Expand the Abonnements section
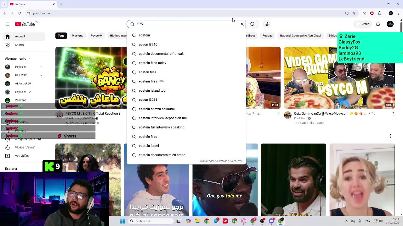Viewport: 403px width, 226px height. tap(18, 58)
